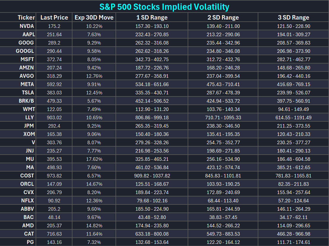Viewport: 329px width, 246px height.
Task: Click LLY's 2 SD range value
Action: tap(223, 118)
